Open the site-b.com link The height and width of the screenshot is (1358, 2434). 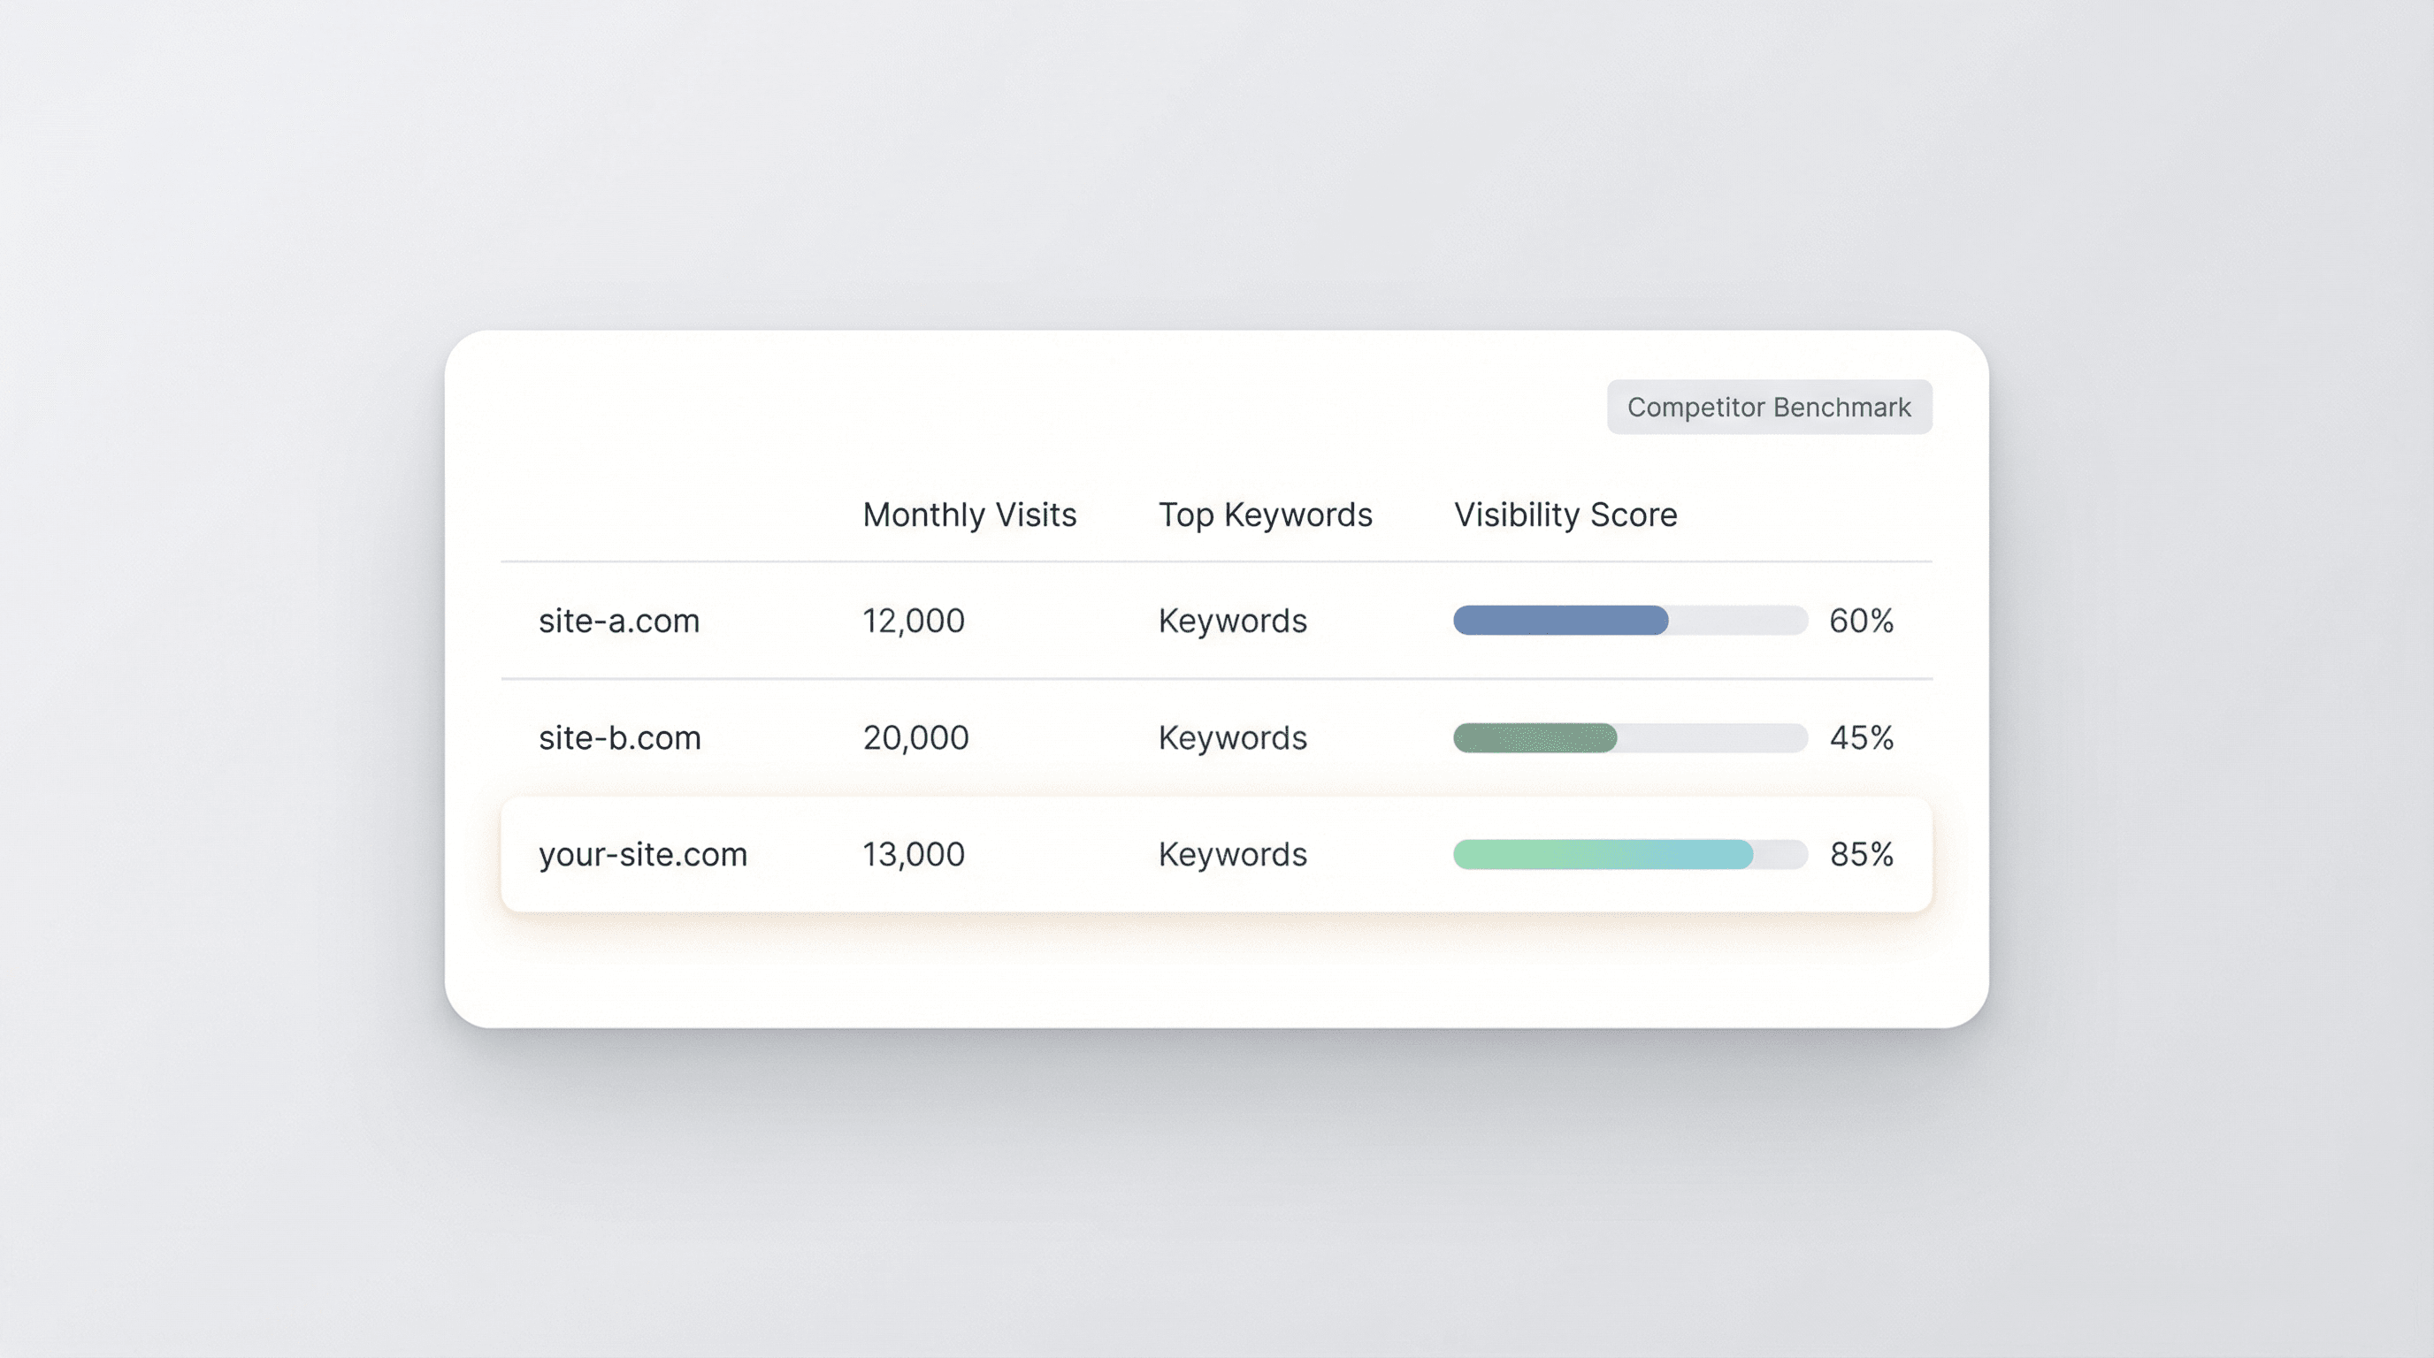click(620, 737)
